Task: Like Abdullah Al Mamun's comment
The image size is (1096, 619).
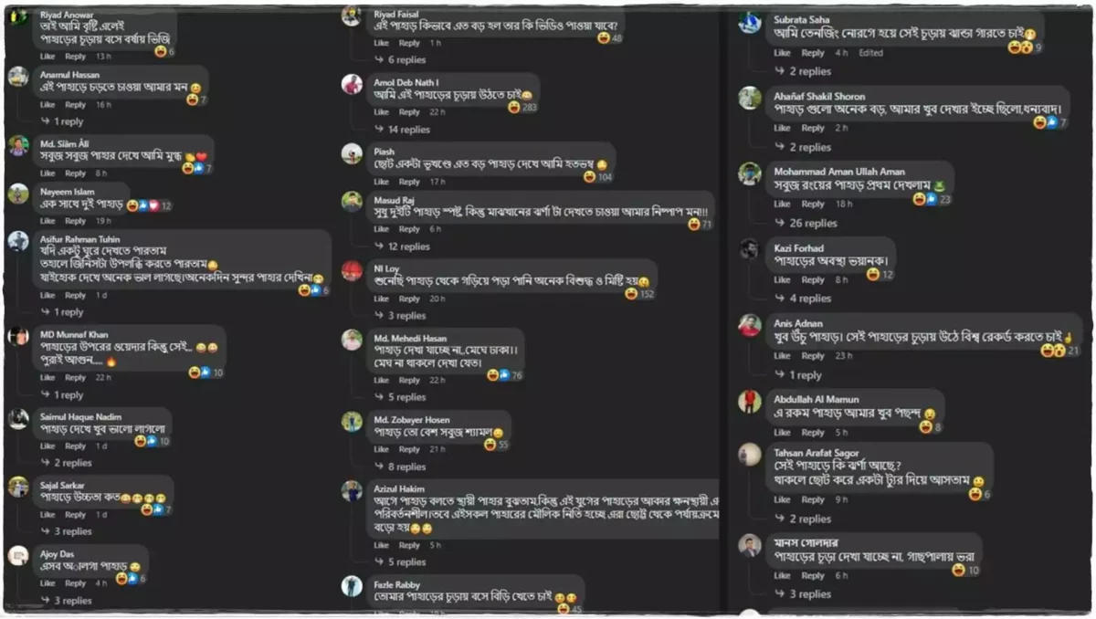Action: (783, 433)
